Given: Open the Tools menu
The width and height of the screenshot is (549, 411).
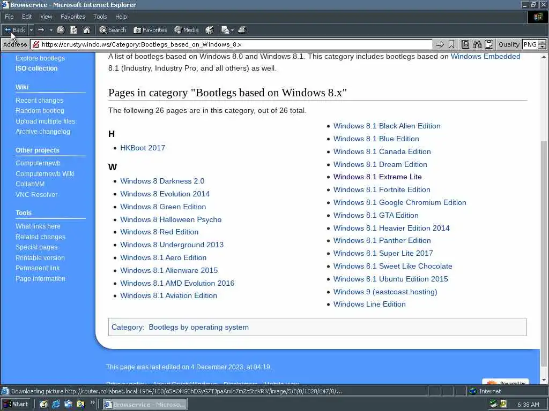Looking at the screenshot, I should 100,17.
